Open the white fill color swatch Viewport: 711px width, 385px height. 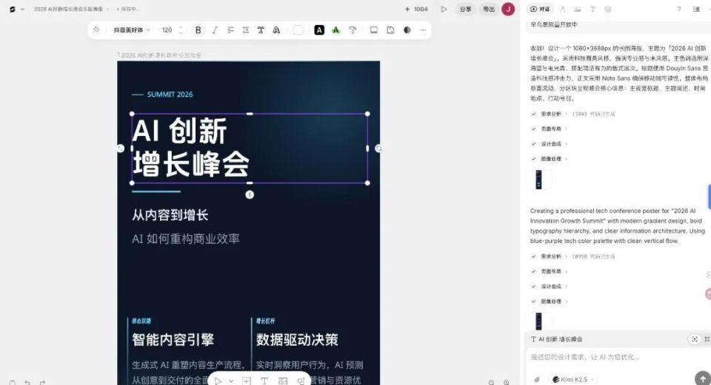tap(298, 30)
